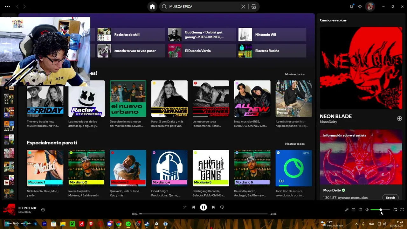Open Novedades Viernes Cono Sur cover
This screenshot has height=229, width=407.
[x=169, y=99]
